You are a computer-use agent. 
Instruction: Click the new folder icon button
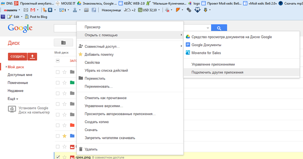pos(63,43)
